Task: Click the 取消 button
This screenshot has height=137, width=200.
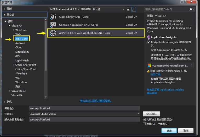Action: (186, 131)
